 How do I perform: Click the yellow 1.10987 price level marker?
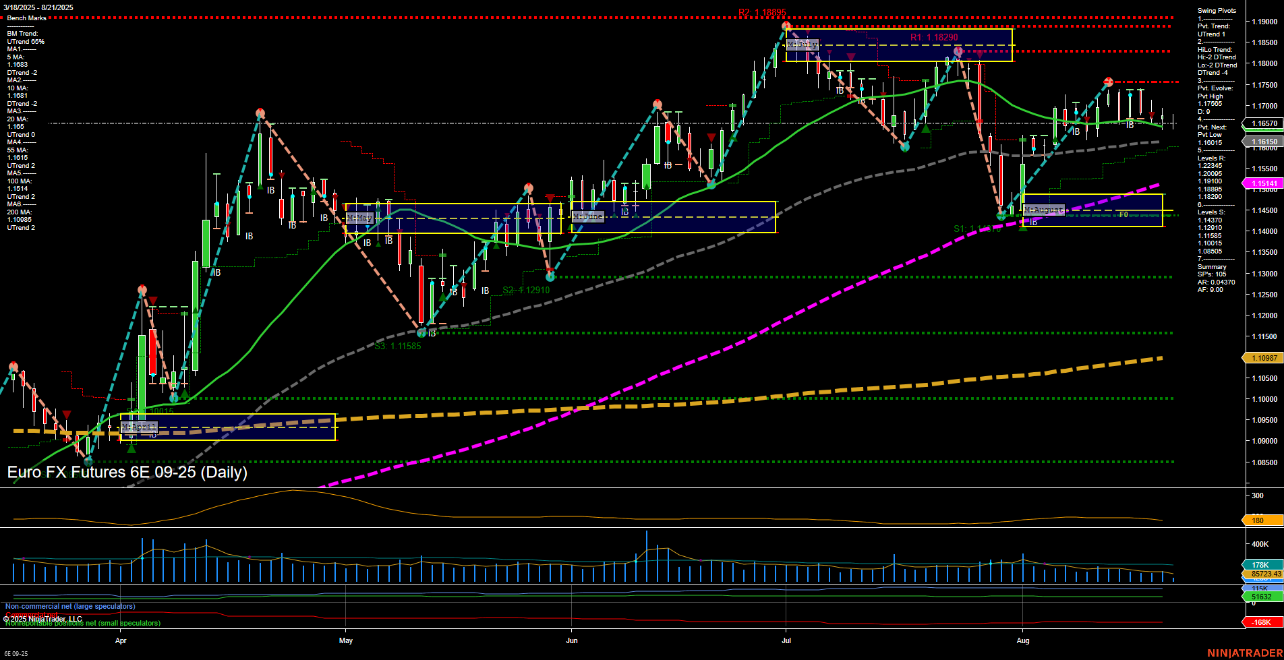coord(1260,358)
